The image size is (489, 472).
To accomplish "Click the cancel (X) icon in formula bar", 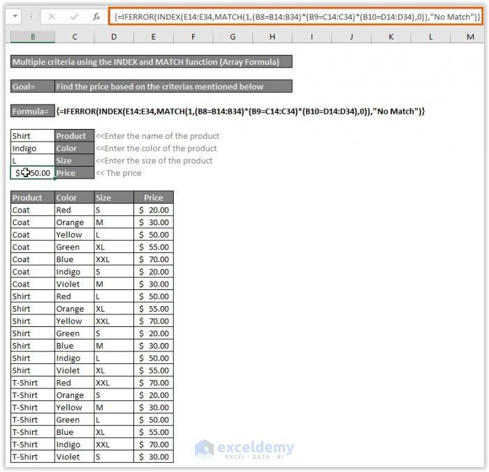I will coord(52,17).
